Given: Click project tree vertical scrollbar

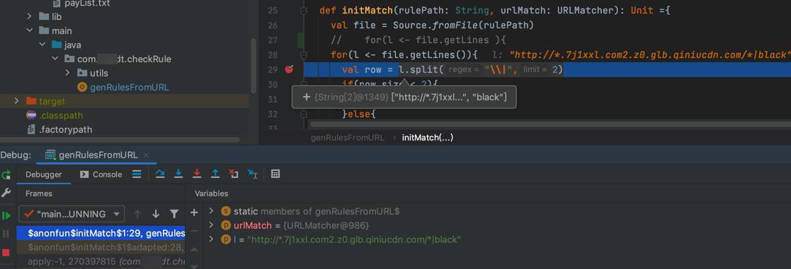Looking at the screenshot, I should (x=254, y=66).
